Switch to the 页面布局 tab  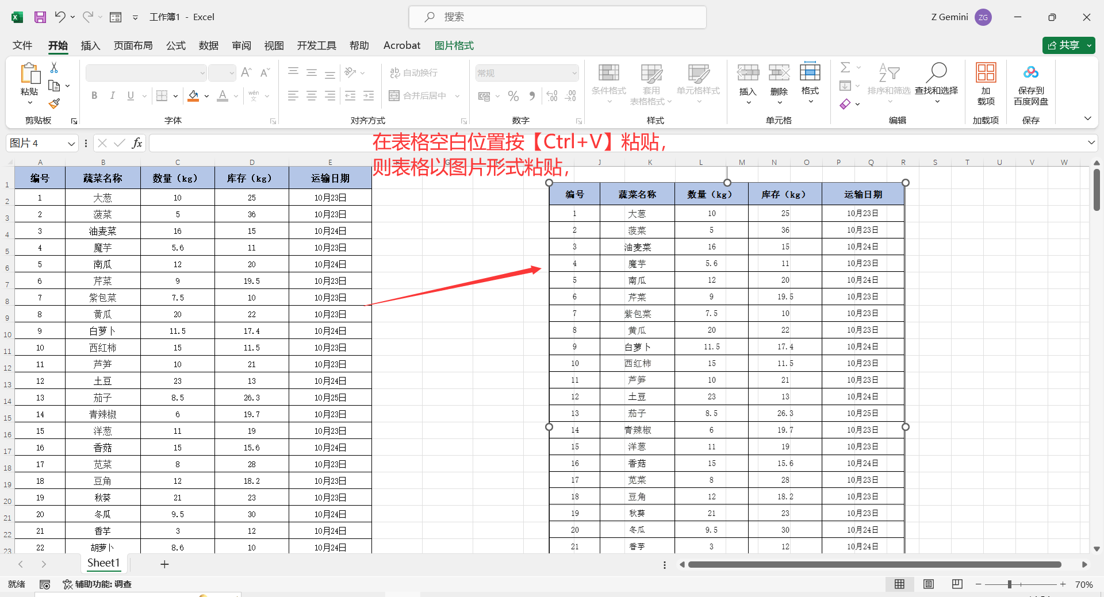pos(133,45)
